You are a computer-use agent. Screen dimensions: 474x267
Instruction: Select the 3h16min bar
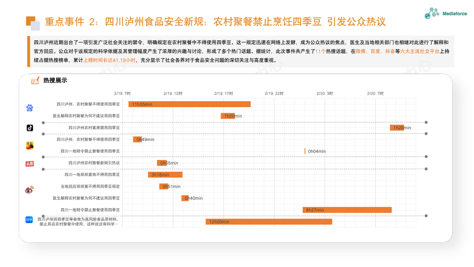(165, 175)
